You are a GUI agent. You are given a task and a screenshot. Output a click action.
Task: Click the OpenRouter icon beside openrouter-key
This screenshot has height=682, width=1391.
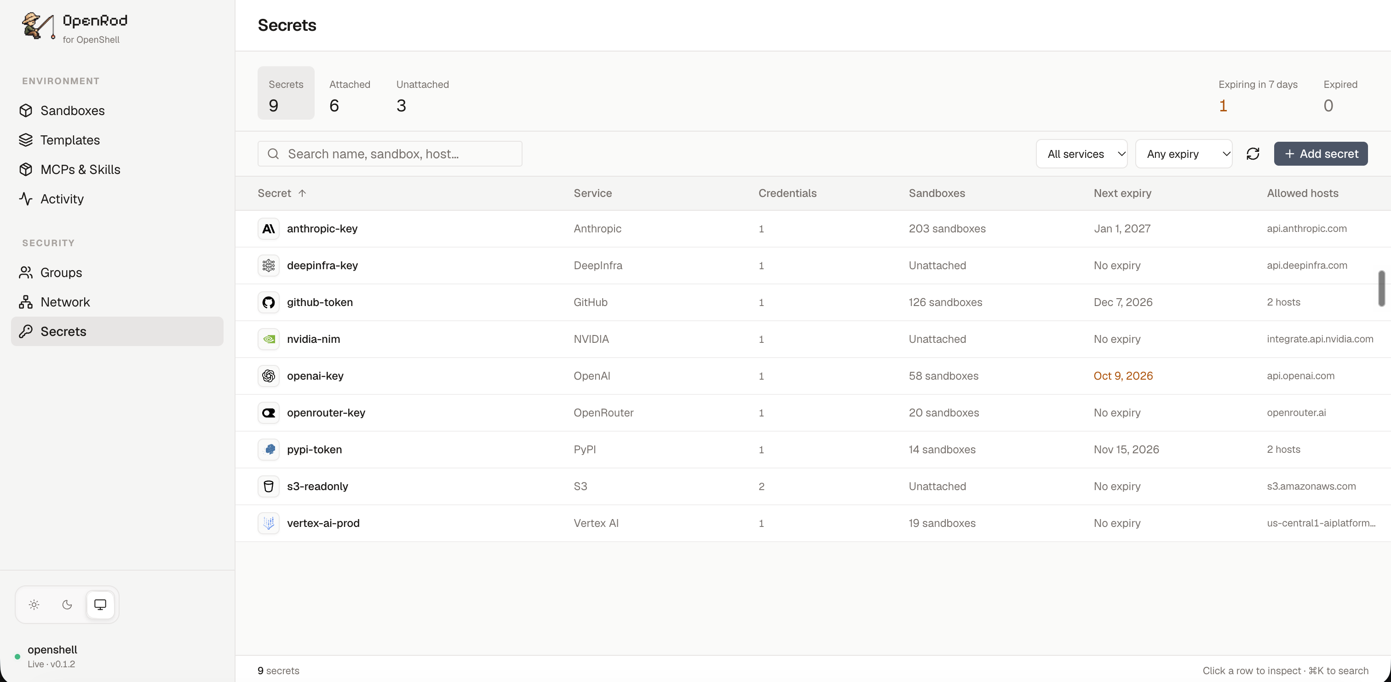pyautogui.click(x=268, y=412)
